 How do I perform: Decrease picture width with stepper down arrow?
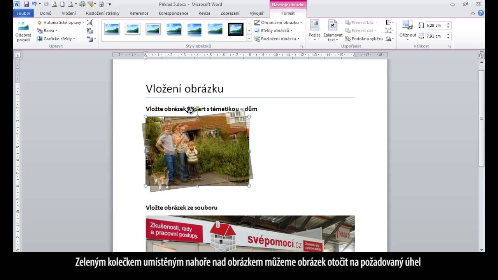(x=448, y=38)
